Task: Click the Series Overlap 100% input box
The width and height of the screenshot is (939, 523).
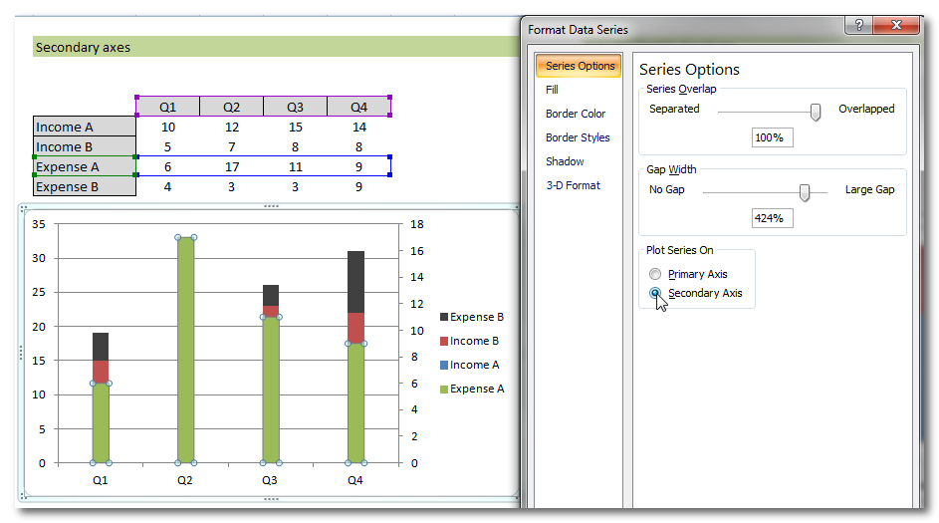Action: tap(772, 137)
